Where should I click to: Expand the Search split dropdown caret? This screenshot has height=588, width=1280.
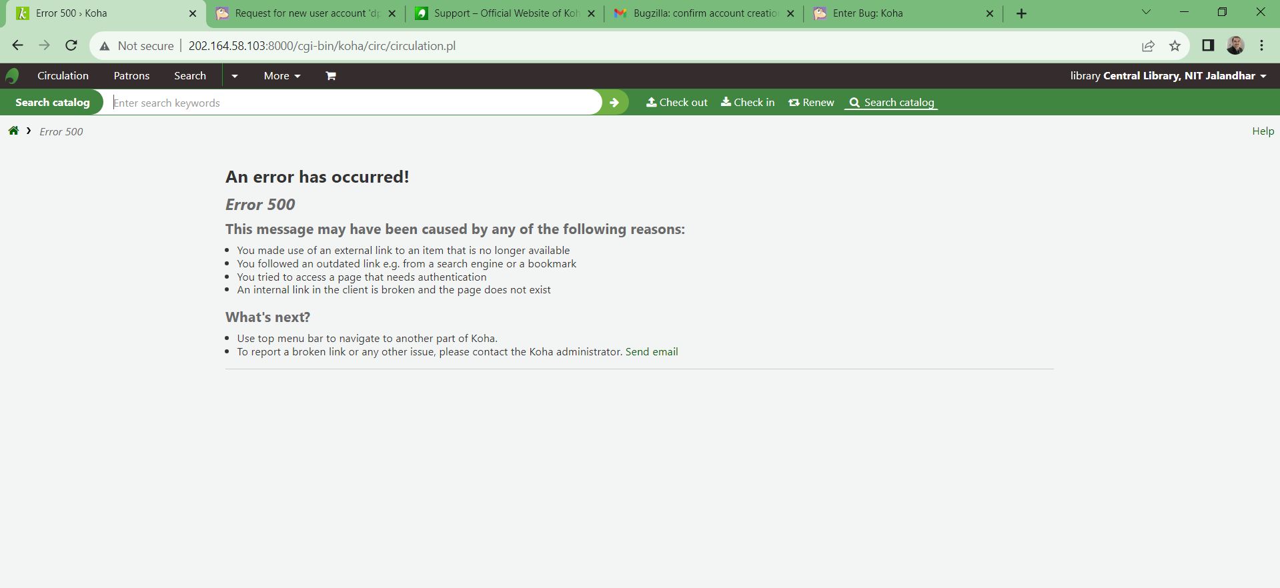pos(234,76)
